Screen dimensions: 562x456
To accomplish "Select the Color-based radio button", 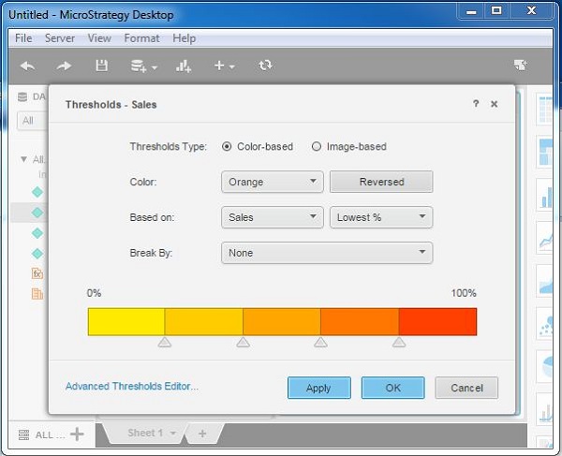I will pos(228,146).
